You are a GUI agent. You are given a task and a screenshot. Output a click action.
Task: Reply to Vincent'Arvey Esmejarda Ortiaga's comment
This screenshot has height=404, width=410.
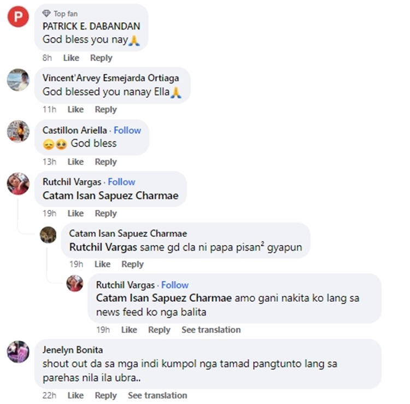(106, 109)
